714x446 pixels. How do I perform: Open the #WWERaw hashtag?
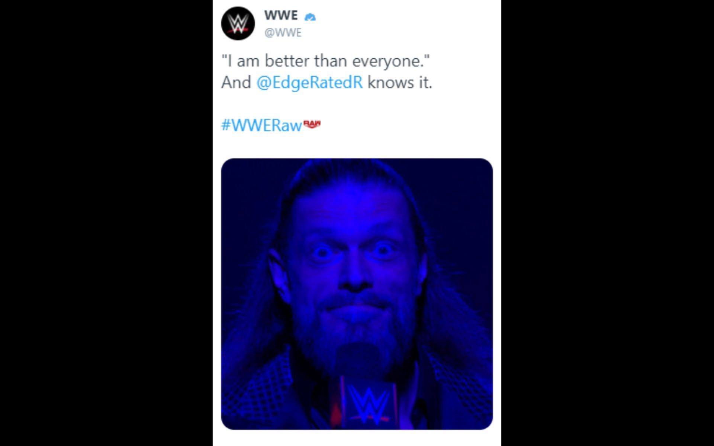coord(261,125)
